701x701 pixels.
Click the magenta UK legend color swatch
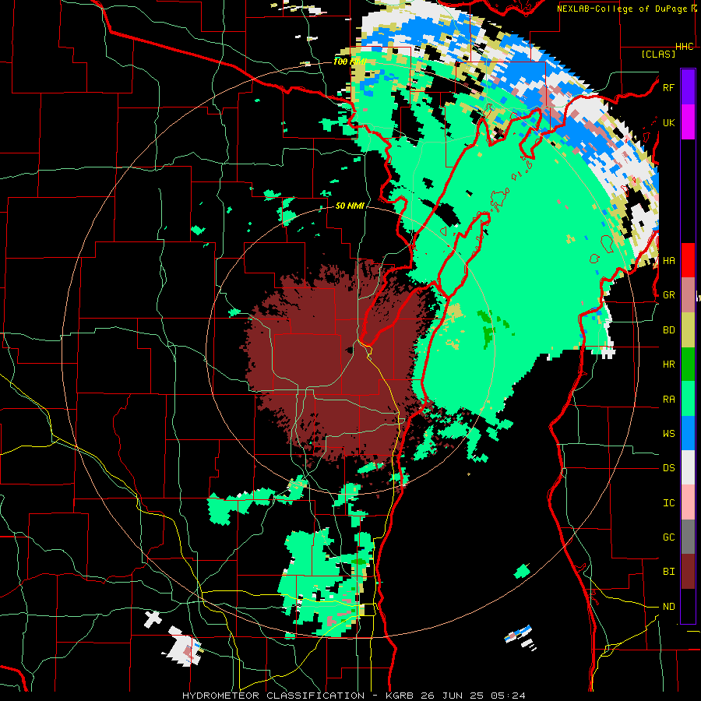(x=688, y=122)
